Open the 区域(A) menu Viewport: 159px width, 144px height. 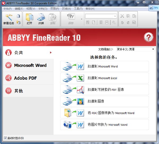tap(67, 9)
